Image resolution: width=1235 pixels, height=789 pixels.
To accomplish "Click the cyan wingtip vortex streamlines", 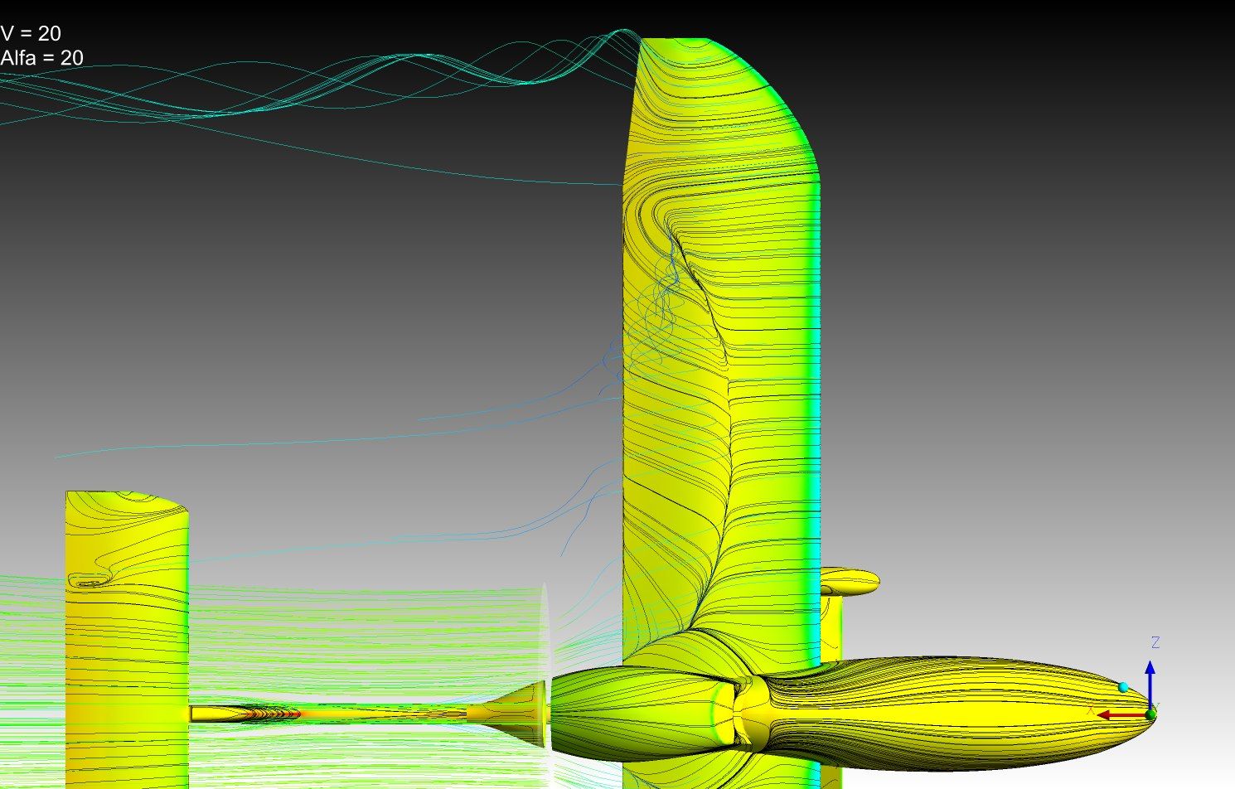I will point(332,83).
